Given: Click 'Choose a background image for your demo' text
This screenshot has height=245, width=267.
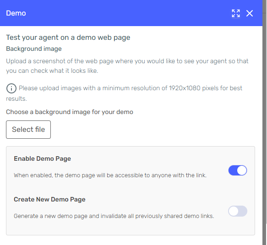Looking at the screenshot, I should pyautogui.click(x=70, y=112).
